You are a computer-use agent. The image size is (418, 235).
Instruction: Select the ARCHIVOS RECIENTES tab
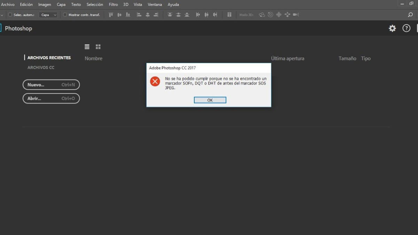[49, 58]
